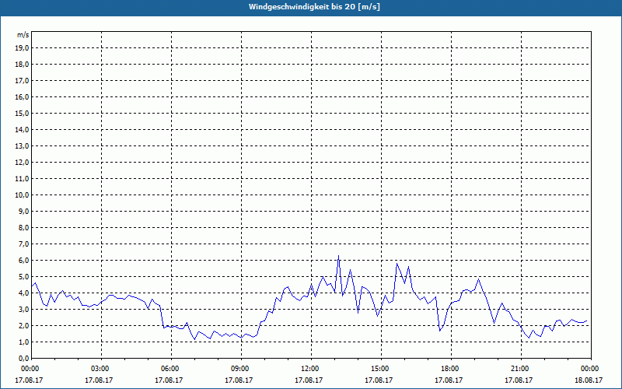Click the "10,0" y-axis value

(22, 195)
